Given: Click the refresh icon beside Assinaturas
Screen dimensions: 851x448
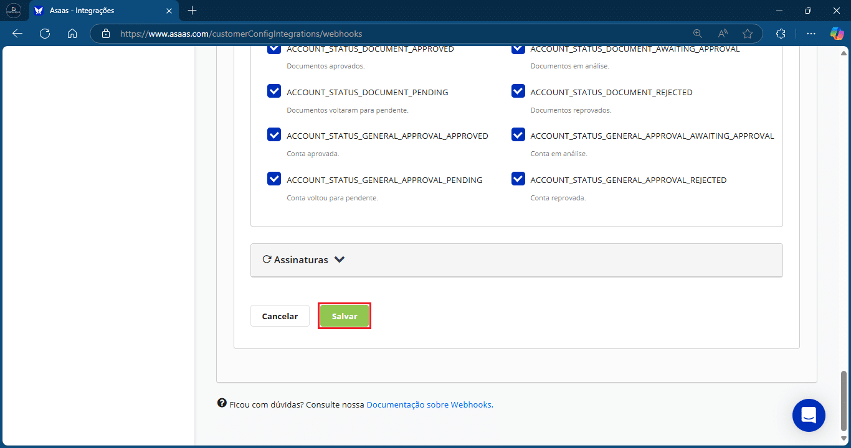Looking at the screenshot, I should tap(267, 259).
